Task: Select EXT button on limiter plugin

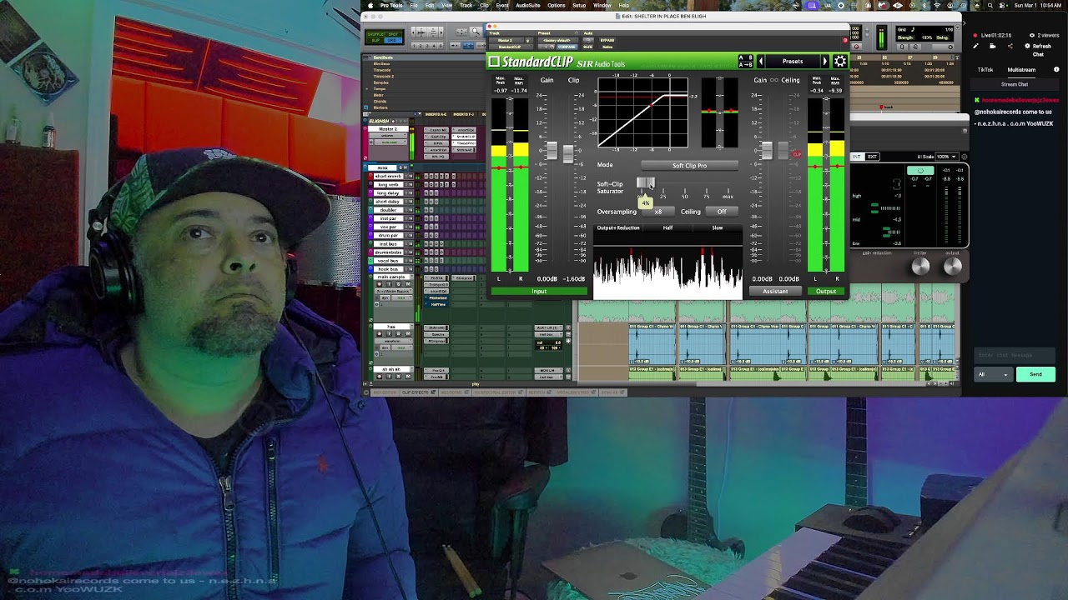Action: (872, 157)
